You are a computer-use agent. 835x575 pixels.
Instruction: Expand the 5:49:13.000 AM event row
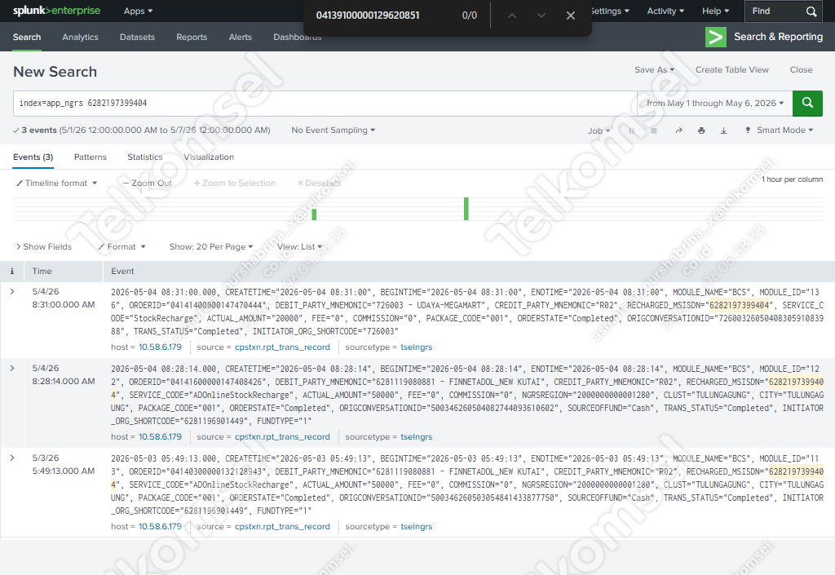tap(12, 458)
